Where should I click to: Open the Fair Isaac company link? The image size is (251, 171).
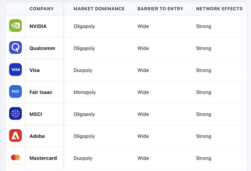[41, 92]
